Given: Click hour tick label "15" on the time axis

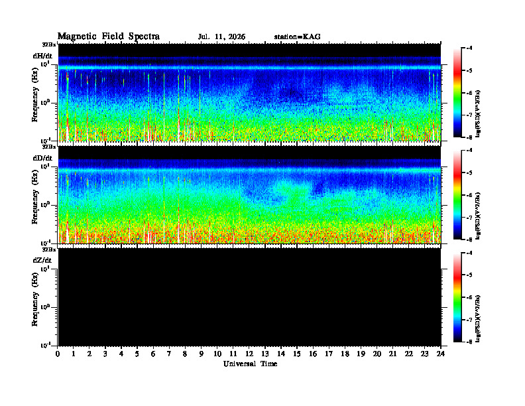Looking at the screenshot, I should tap(297, 354).
